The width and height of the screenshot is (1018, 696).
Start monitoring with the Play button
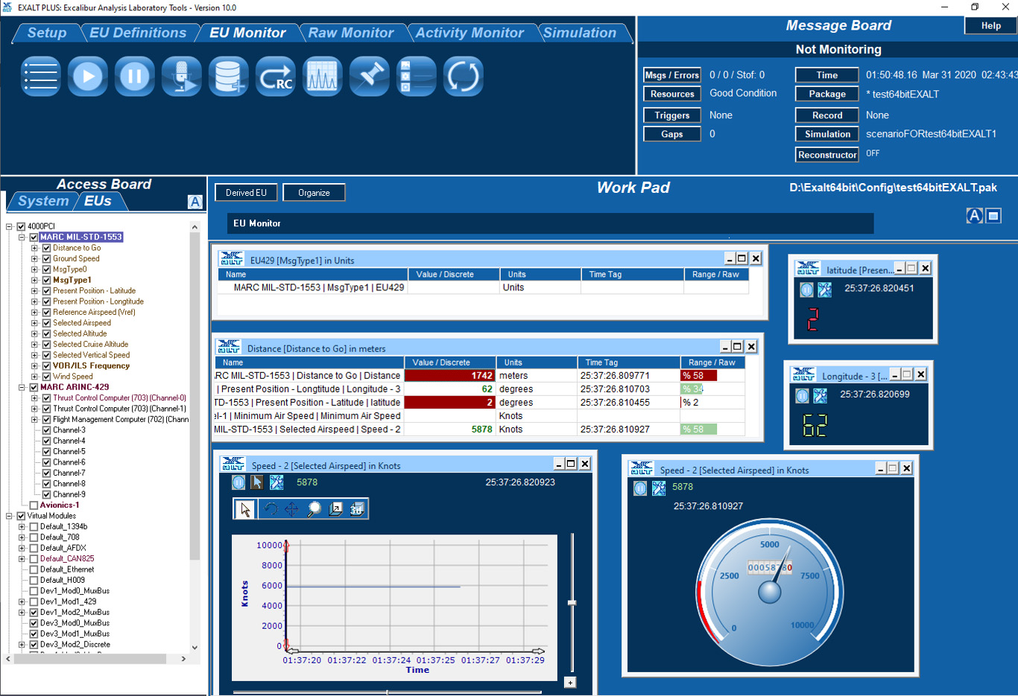[88, 76]
